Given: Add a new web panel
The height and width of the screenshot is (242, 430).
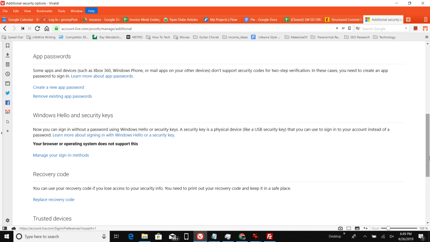Looking at the screenshot, I should click(8, 131).
